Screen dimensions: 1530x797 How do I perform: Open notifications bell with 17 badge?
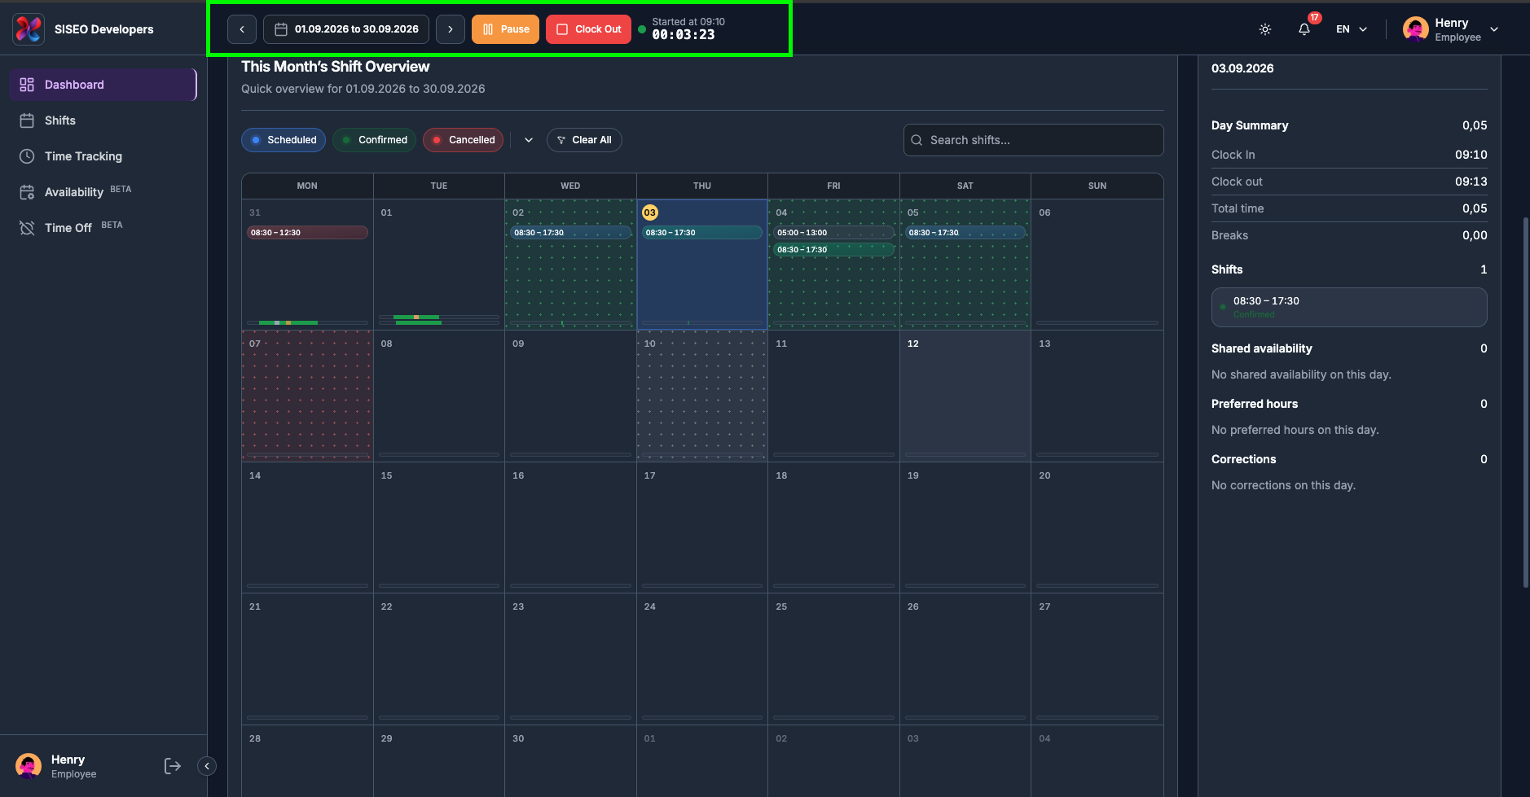click(x=1304, y=29)
